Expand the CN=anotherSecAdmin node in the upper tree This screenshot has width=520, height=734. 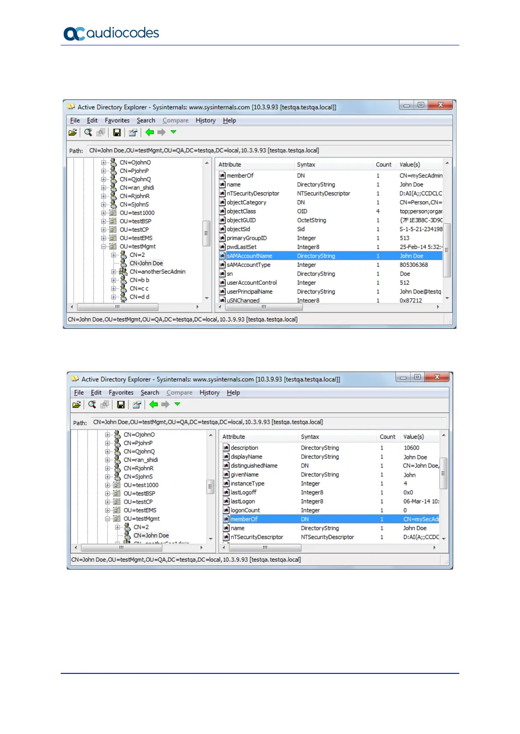(114, 272)
